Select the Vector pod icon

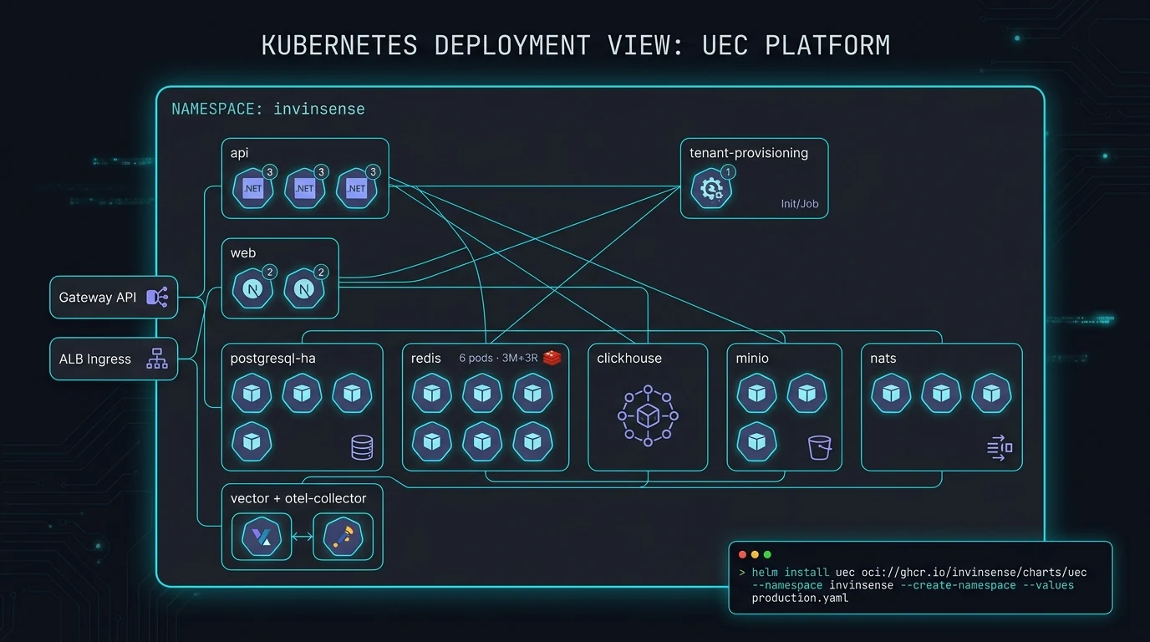260,536
